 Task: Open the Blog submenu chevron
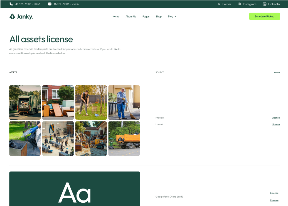pyautogui.click(x=176, y=16)
